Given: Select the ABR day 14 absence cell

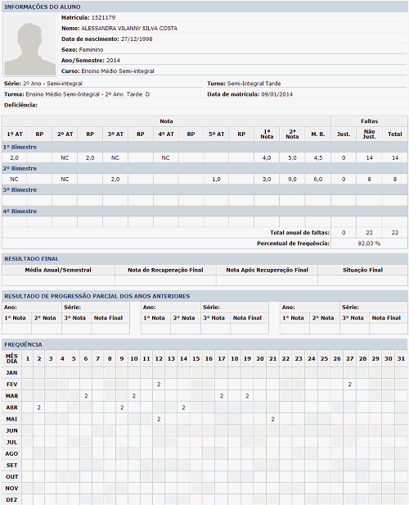Looking at the screenshot, I should 183,407.
